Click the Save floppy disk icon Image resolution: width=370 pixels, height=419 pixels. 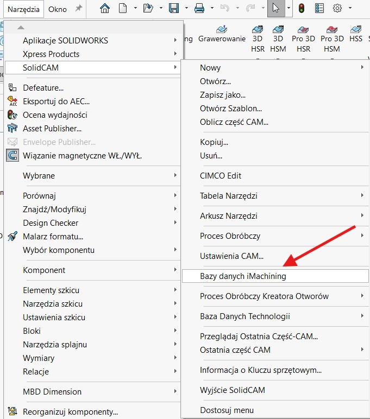tap(174, 8)
